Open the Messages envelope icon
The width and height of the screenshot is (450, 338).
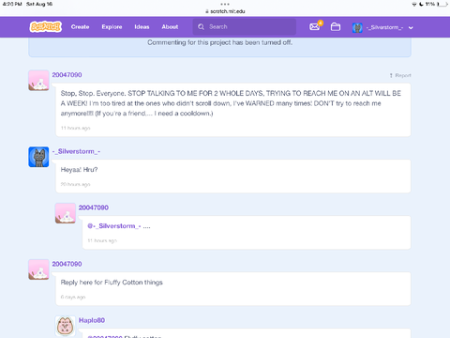coord(315,27)
